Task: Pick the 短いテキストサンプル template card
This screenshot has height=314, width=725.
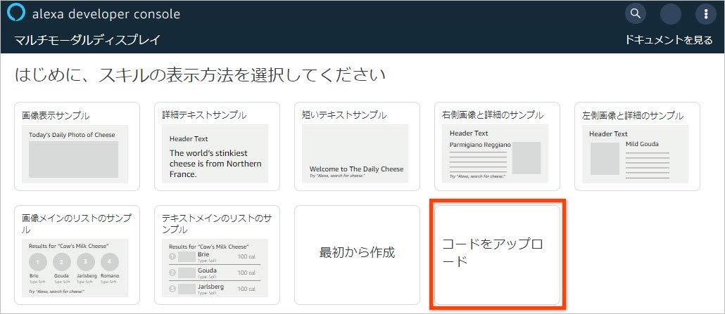Action: point(357,146)
